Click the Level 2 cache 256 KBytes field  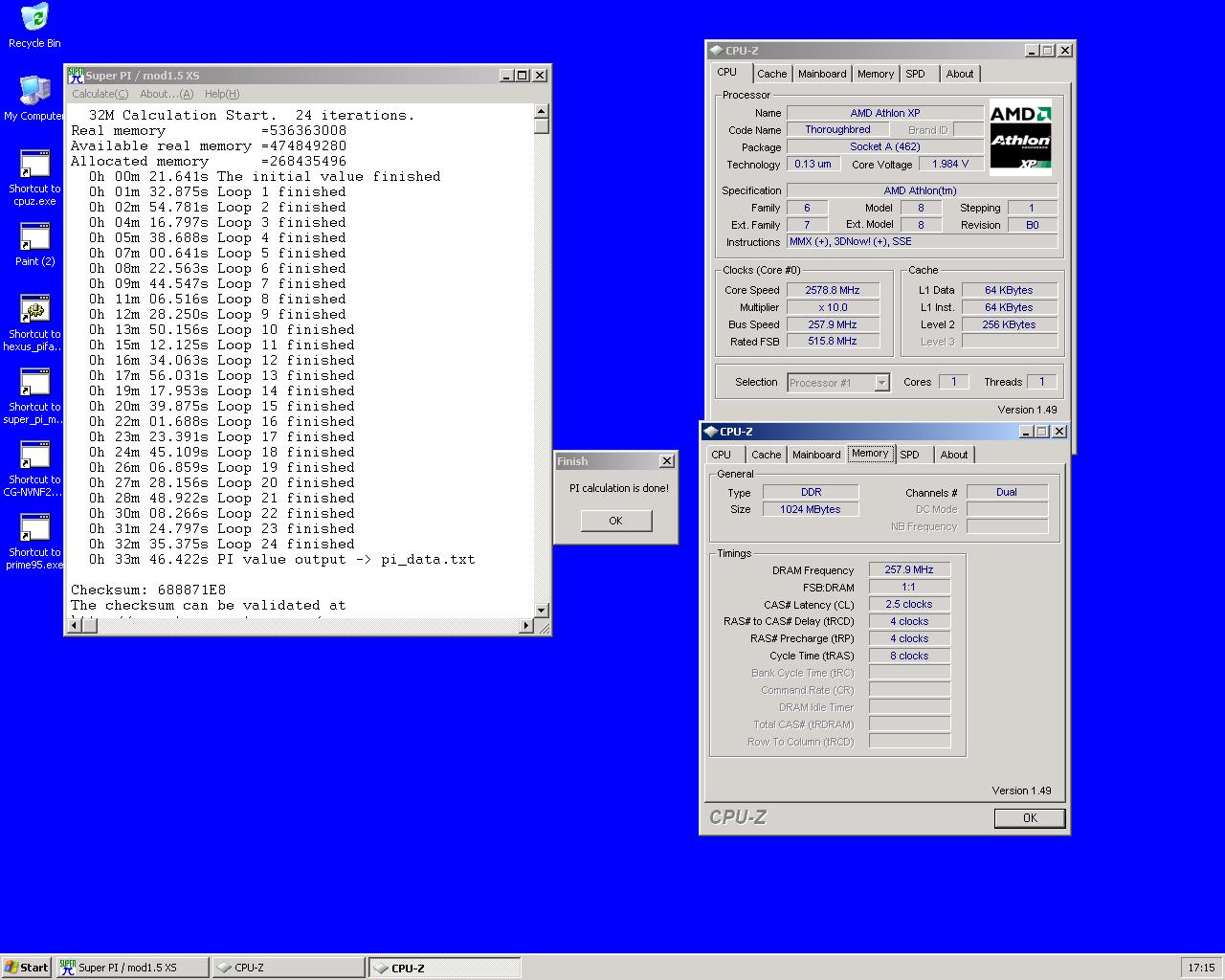(1009, 324)
